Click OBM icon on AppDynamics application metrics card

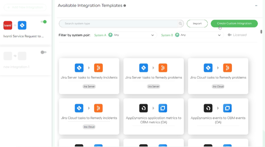[x=163, y=108]
